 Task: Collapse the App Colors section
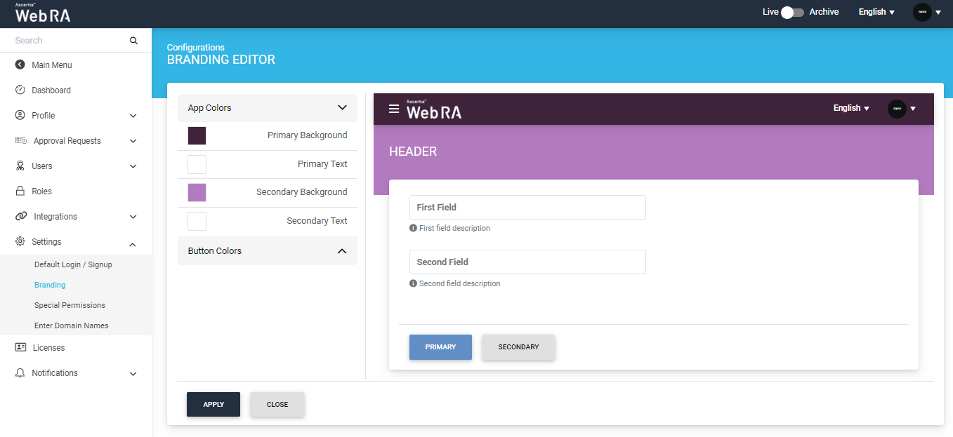tap(342, 108)
